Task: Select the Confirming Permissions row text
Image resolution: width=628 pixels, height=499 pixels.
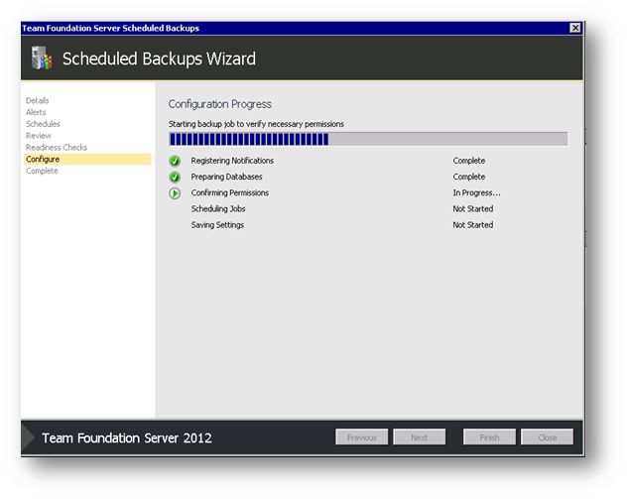Action: pyautogui.click(x=230, y=192)
